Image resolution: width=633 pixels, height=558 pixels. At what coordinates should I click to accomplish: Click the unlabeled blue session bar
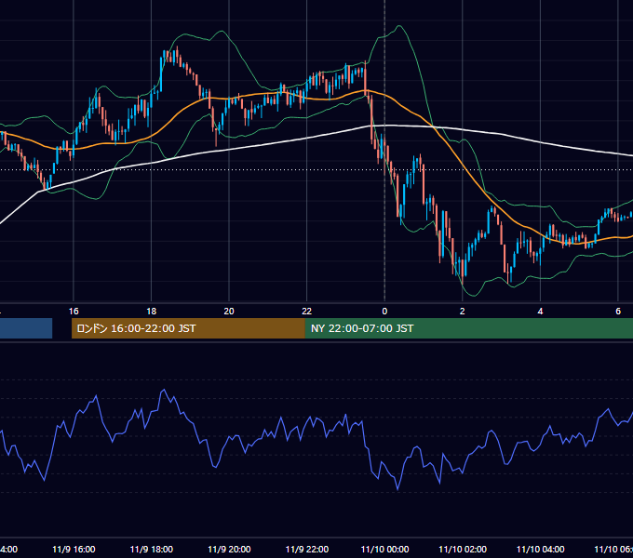pos(26,328)
